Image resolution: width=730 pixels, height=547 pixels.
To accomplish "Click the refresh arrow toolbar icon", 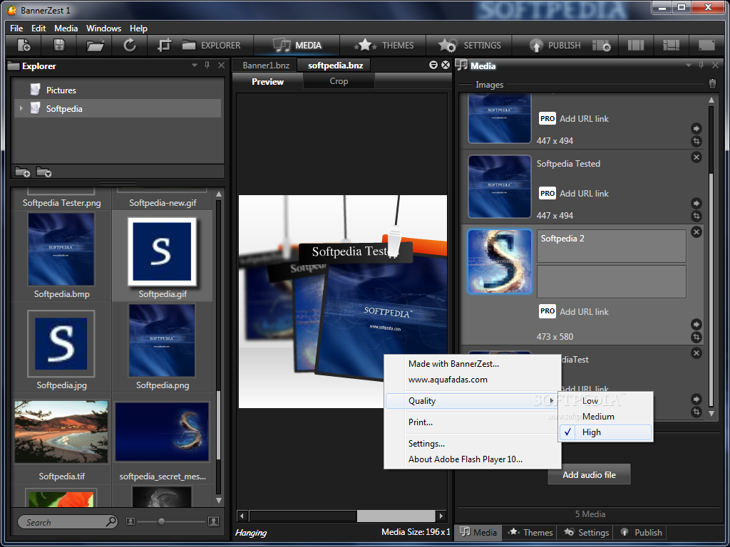I will pos(130,45).
